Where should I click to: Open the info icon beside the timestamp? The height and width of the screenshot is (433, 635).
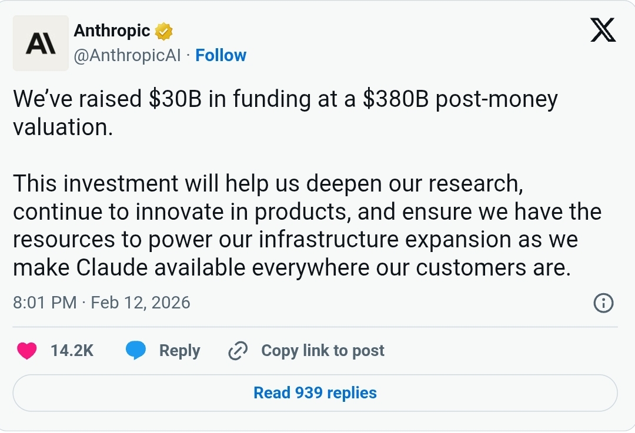(603, 303)
